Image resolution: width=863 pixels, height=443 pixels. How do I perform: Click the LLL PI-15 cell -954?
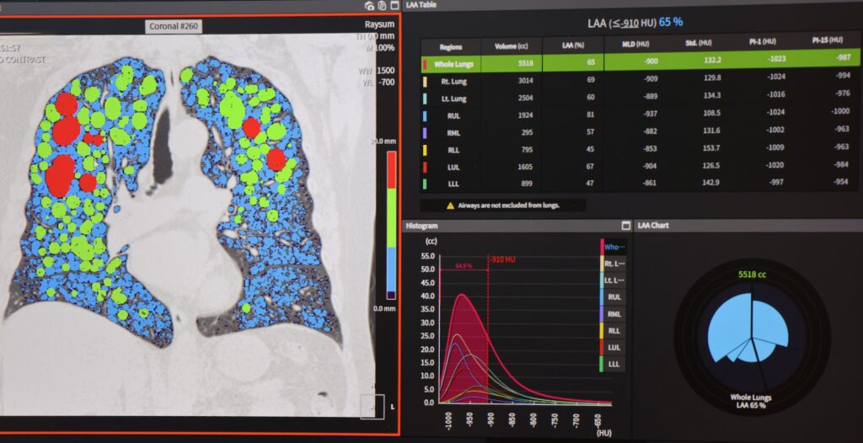[840, 182]
